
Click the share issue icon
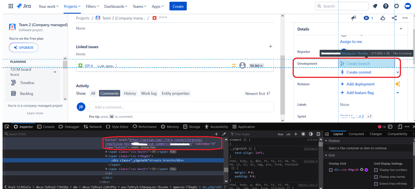pos(394,18)
